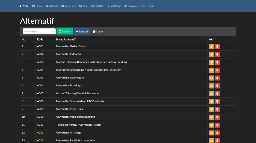The image size is (256, 143).
Task: Edit Universitas Brawijaya entry
Action: [x=211, y=86]
